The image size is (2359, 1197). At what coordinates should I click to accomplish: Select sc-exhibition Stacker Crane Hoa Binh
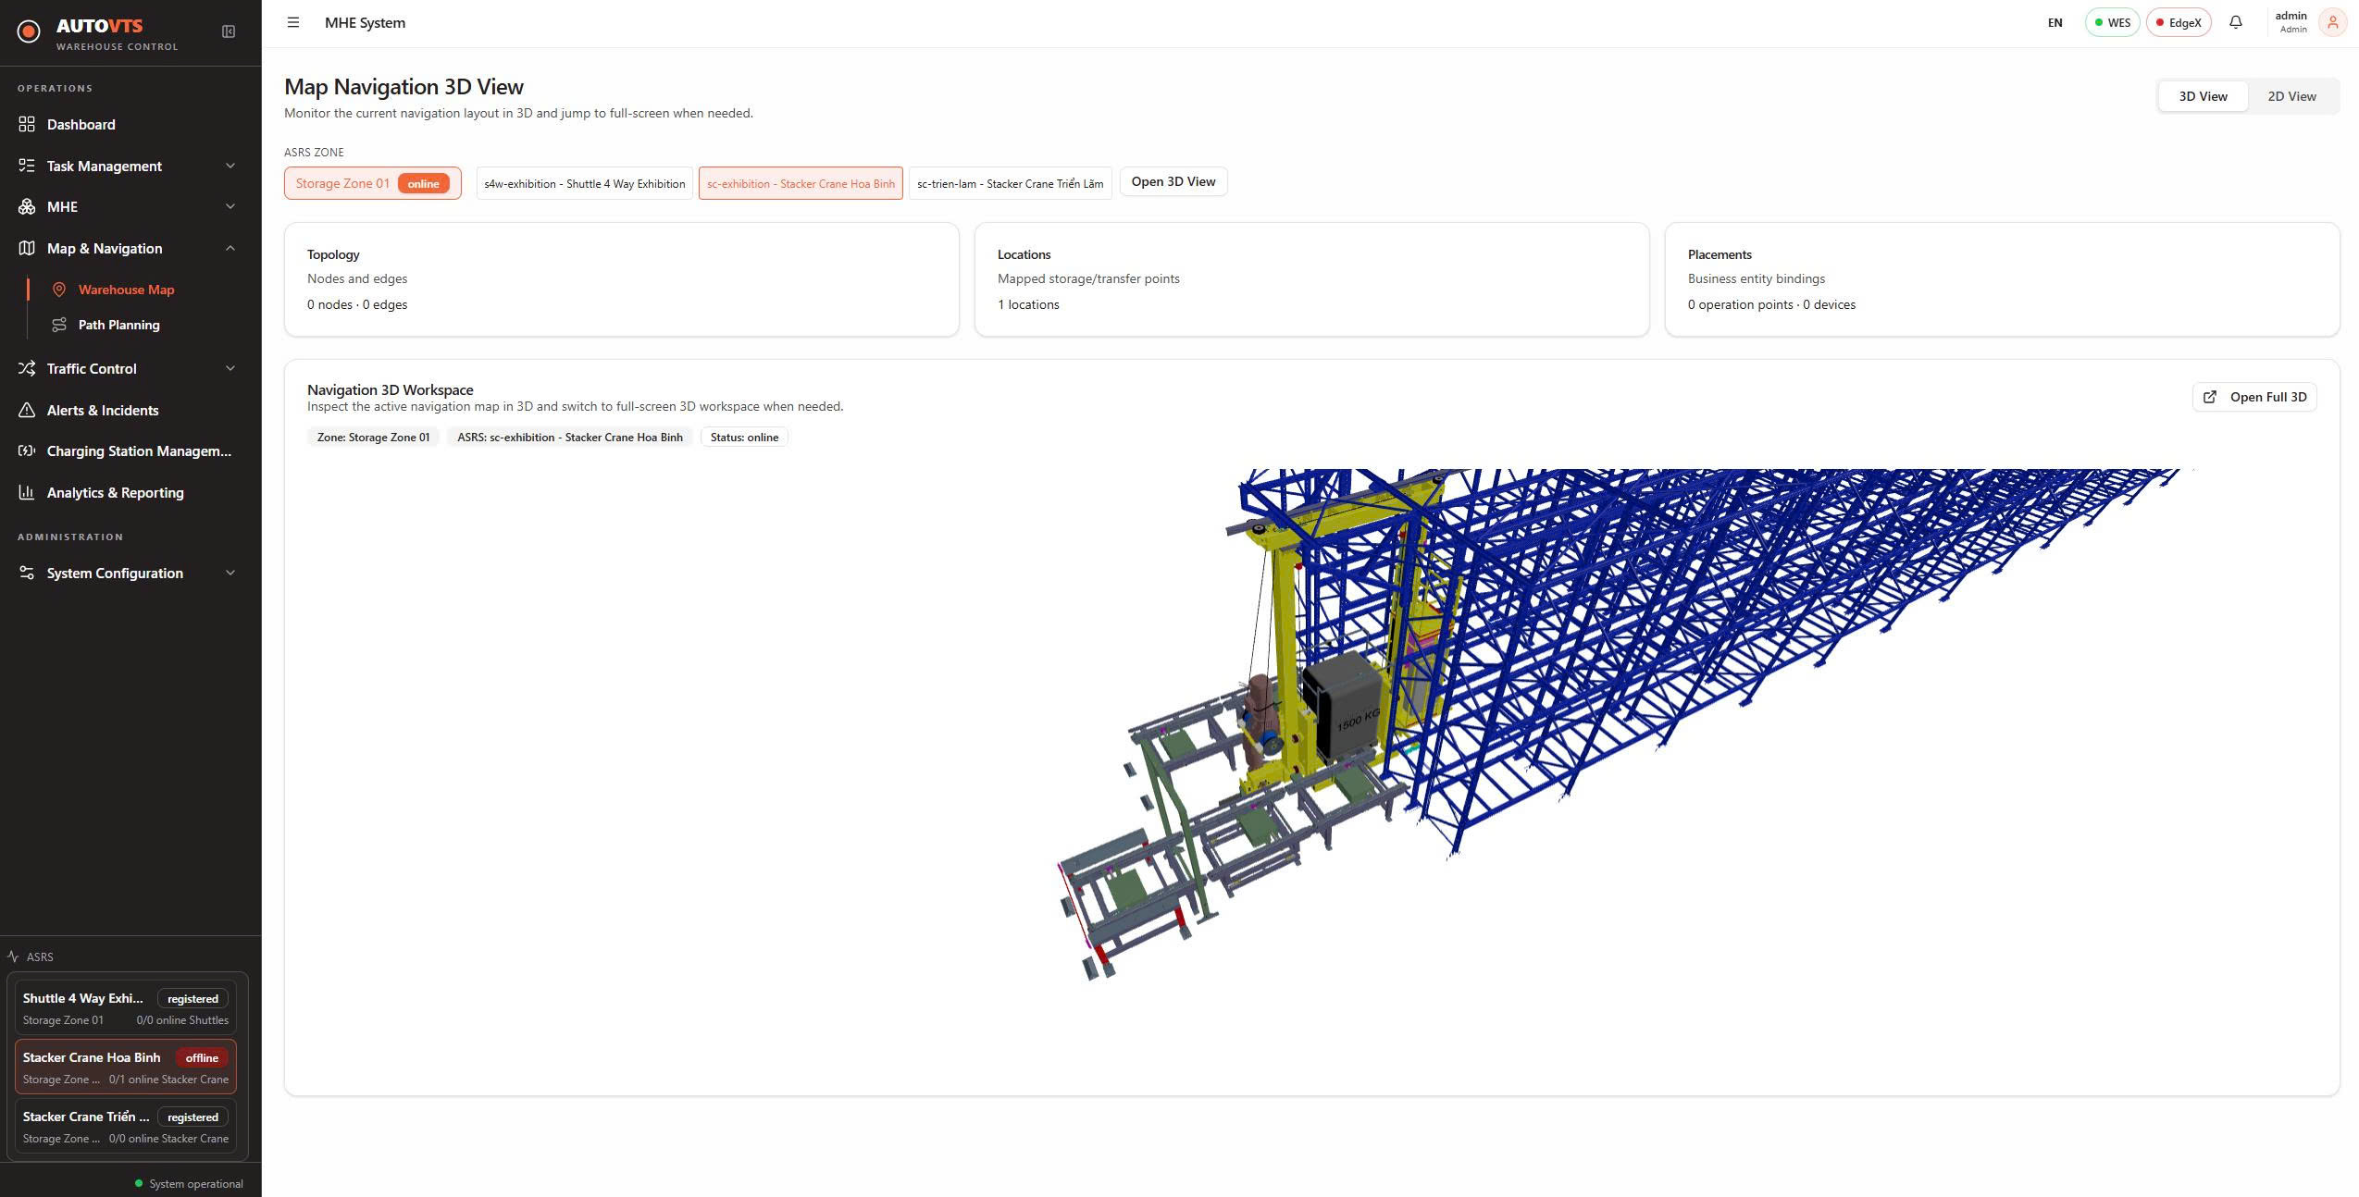pos(801,183)
